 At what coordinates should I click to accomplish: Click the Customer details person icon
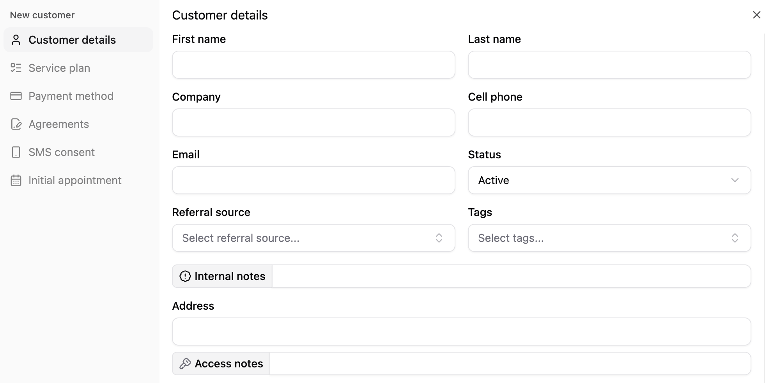pyautogui.click(x=16, y=40)
